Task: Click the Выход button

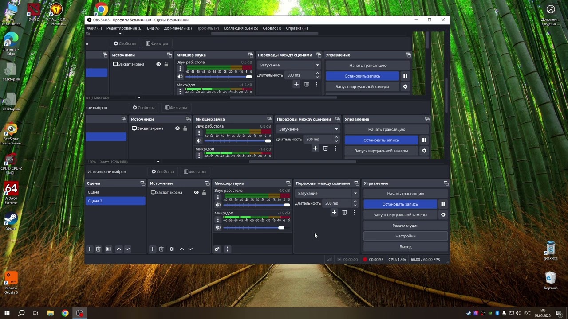Action: pyautogui.click(x=406, y=247)
